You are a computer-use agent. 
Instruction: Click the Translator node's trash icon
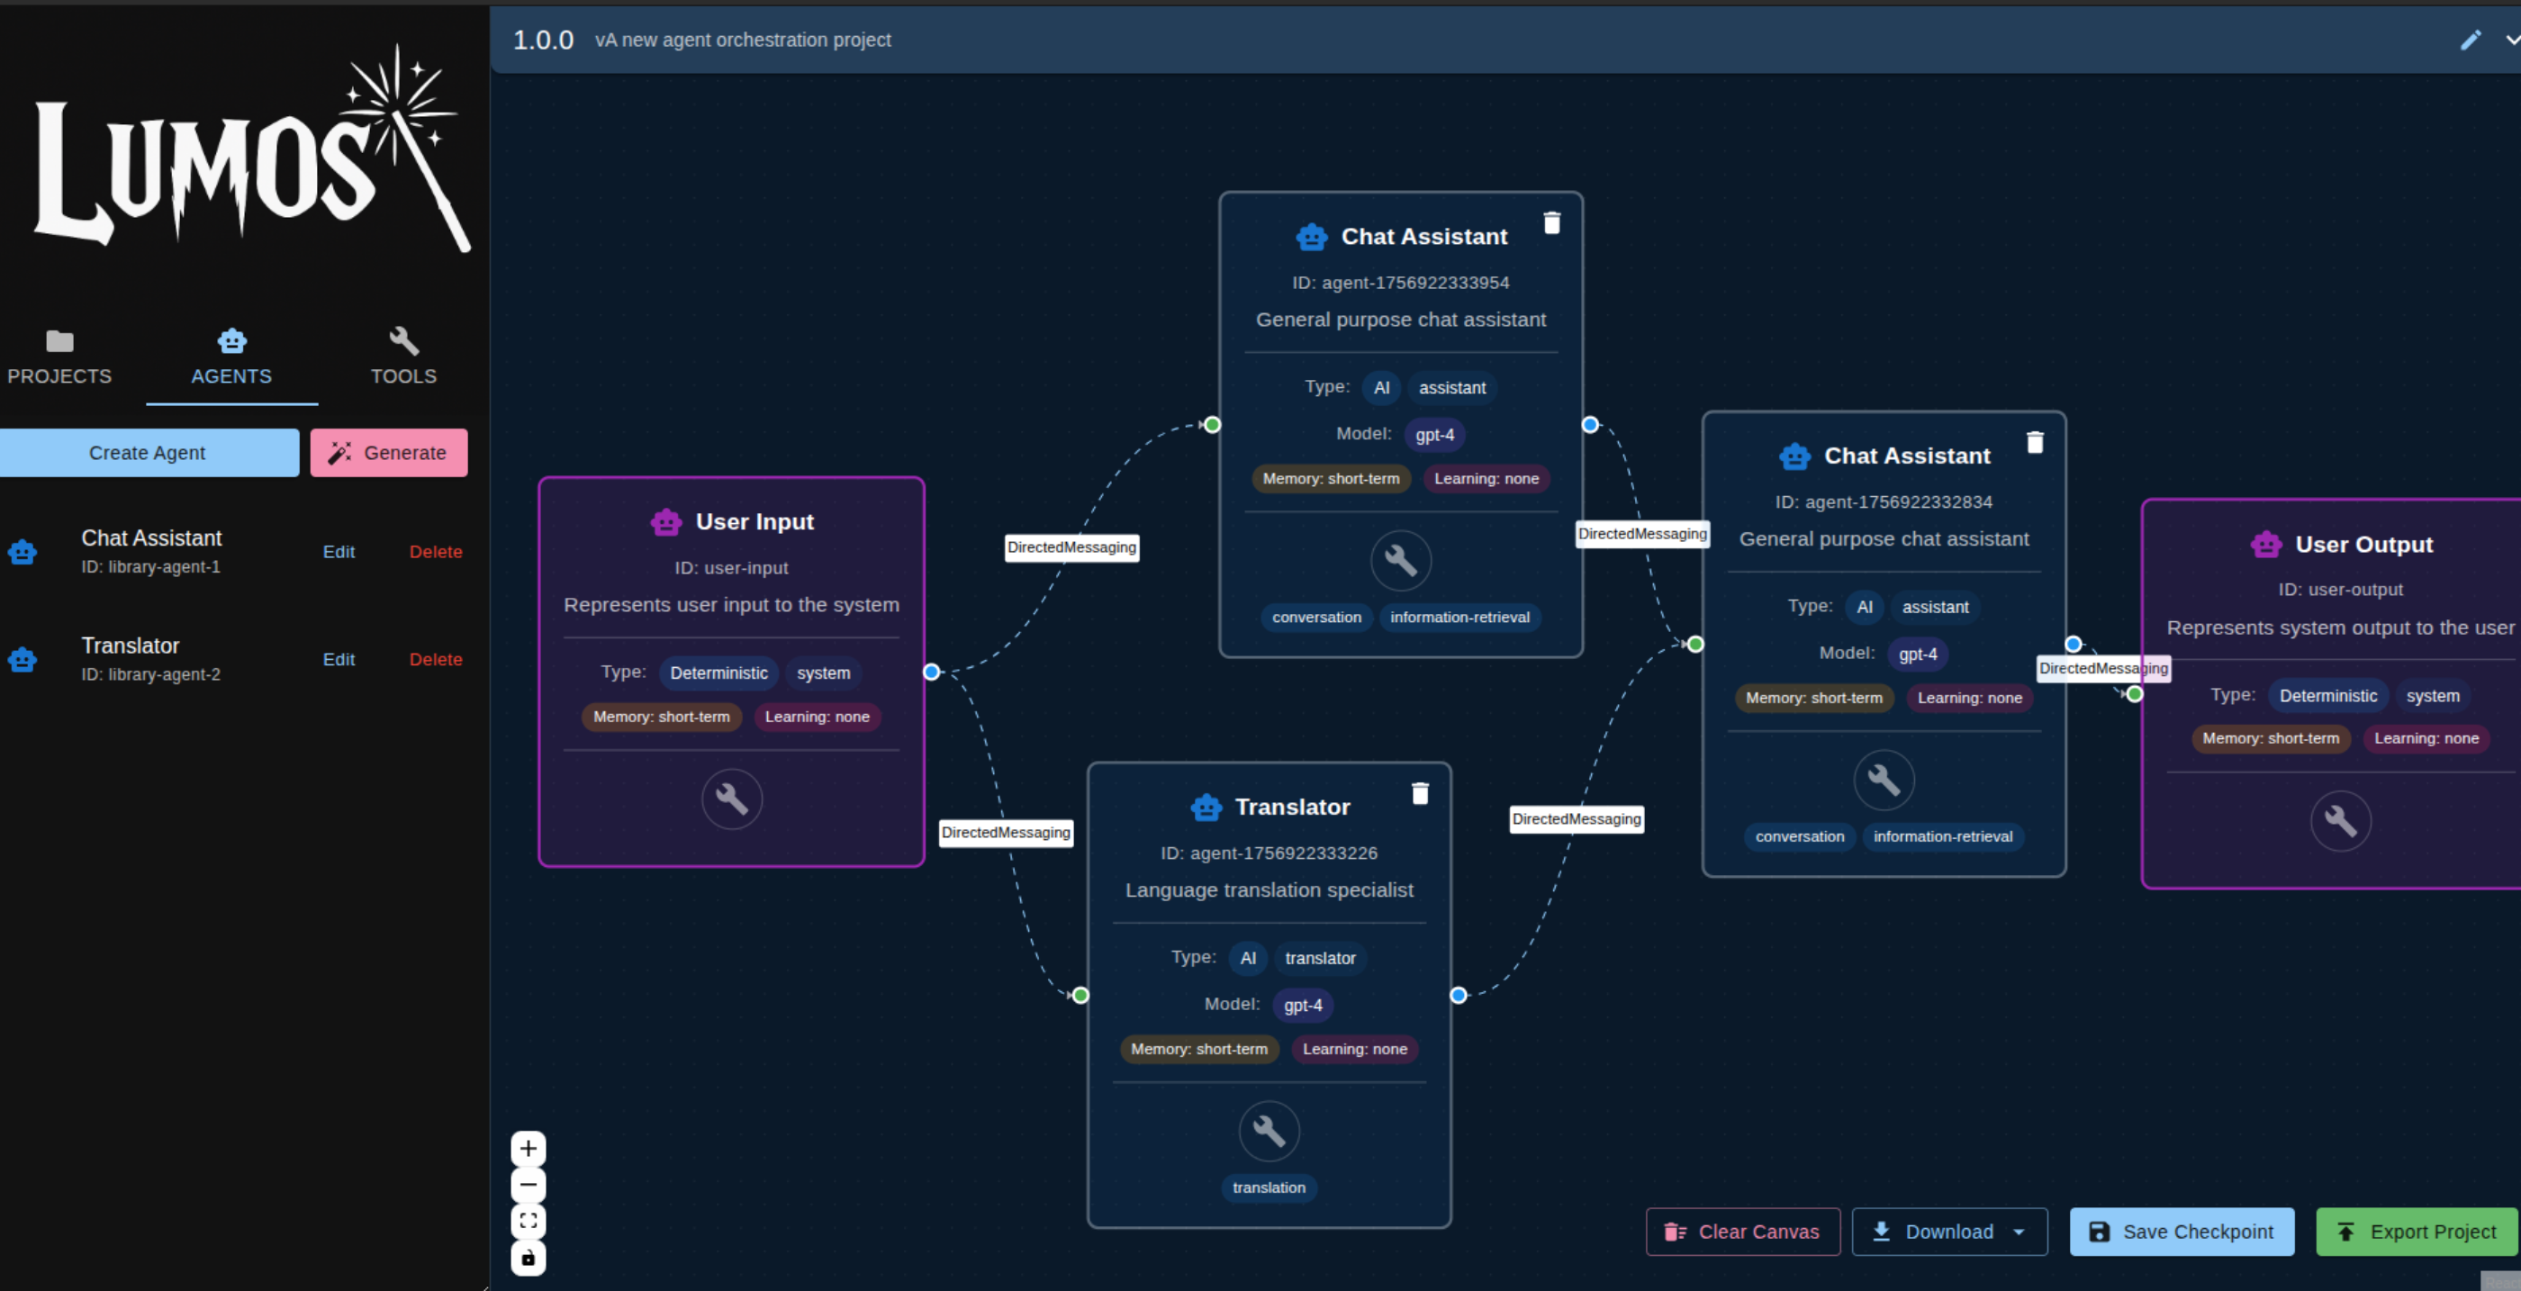pos(1419,793)
